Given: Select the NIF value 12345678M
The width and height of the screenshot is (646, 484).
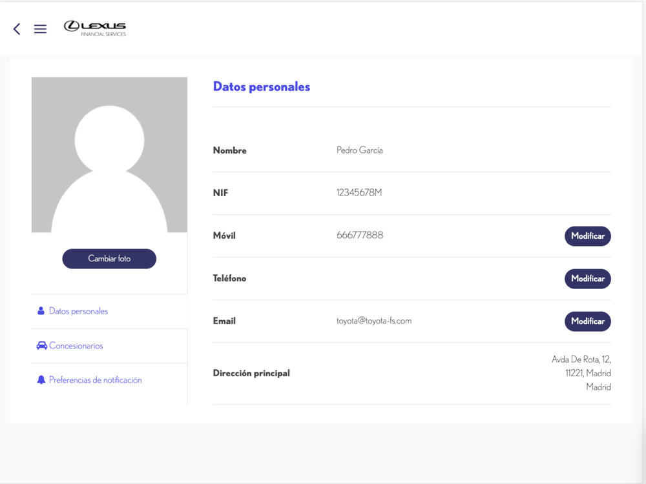Looking at the screenshot, I should click(x=359, y=192).
